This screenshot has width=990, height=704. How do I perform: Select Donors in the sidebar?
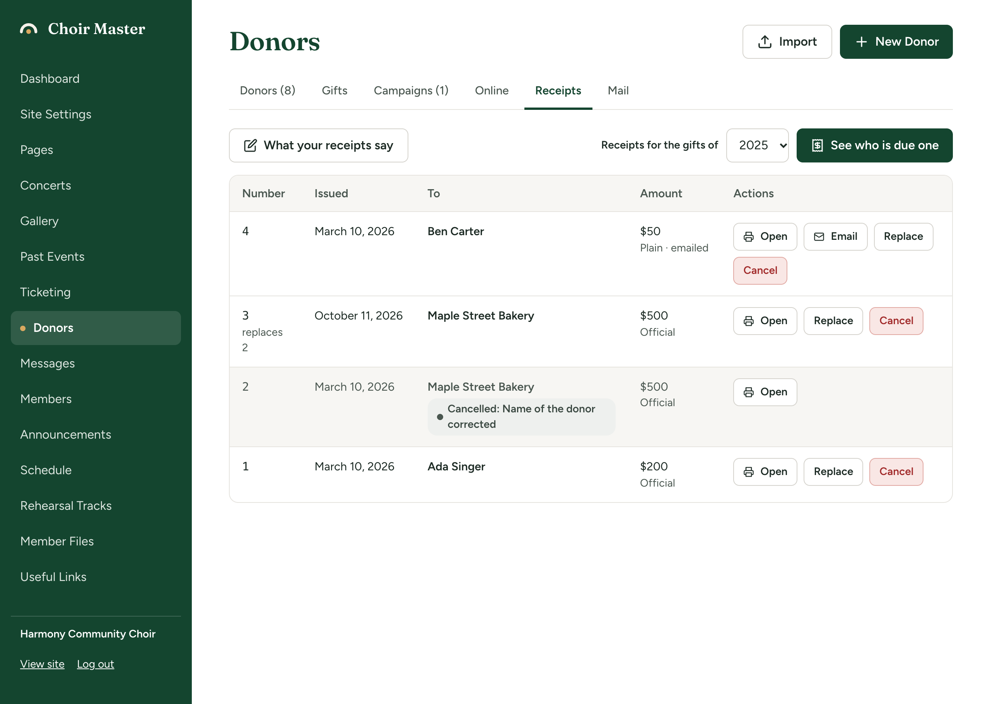[x=96, y=328]
